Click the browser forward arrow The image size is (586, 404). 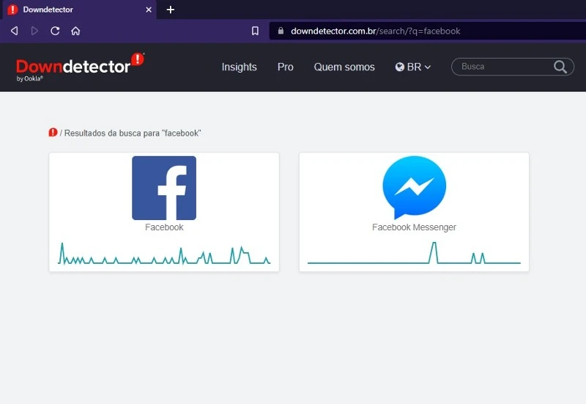point(34,31)
